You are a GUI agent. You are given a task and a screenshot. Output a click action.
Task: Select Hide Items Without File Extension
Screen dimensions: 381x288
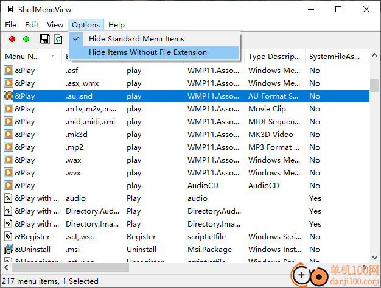154,52
